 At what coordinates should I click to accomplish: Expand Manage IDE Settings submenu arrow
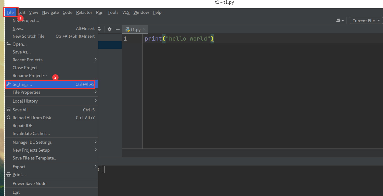pos(96,142)
